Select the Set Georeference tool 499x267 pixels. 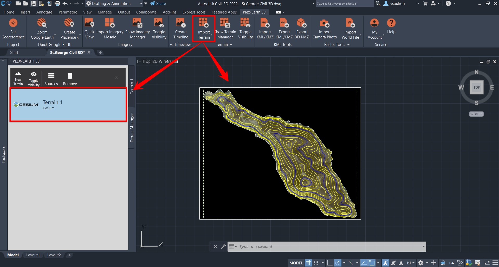[x=13, y=29]
